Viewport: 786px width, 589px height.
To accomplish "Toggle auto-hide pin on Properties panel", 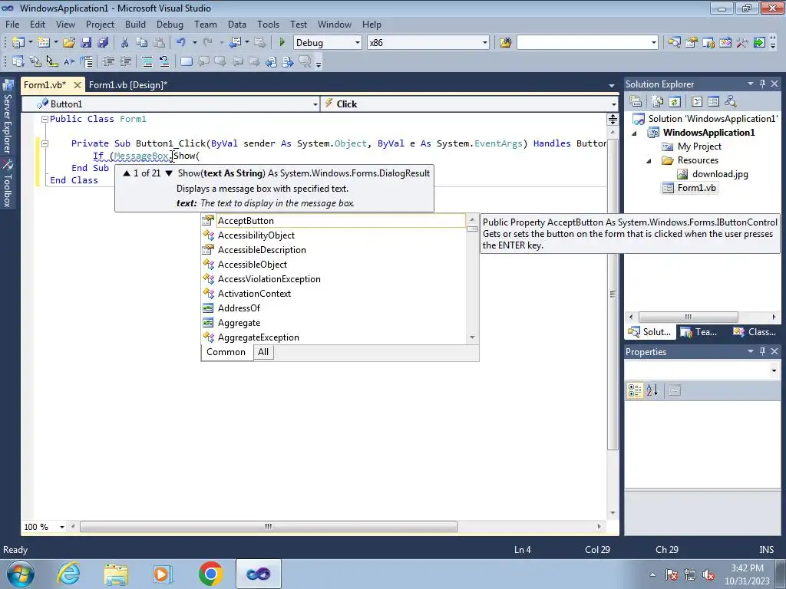I will coord(762,351).
